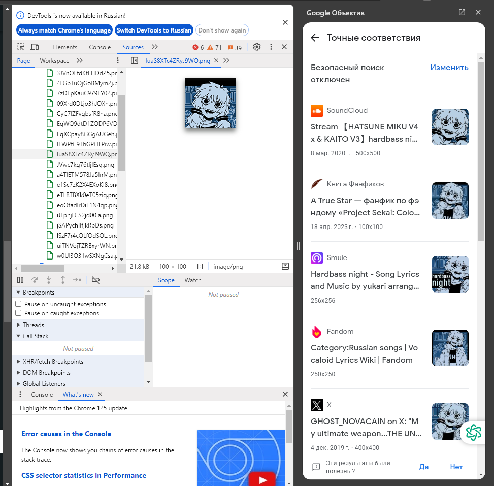The width and height of the screenshot is (494, 486).
Task: Answer Да to results feedback
Action: tap(424, 467)
